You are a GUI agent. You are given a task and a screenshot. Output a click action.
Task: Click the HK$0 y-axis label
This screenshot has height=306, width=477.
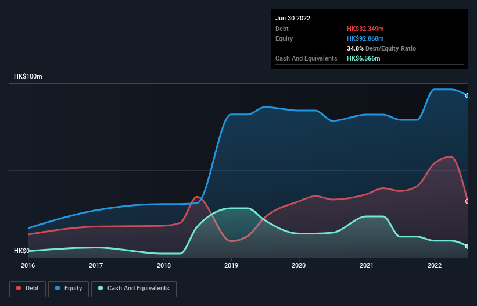click(21, 251)
